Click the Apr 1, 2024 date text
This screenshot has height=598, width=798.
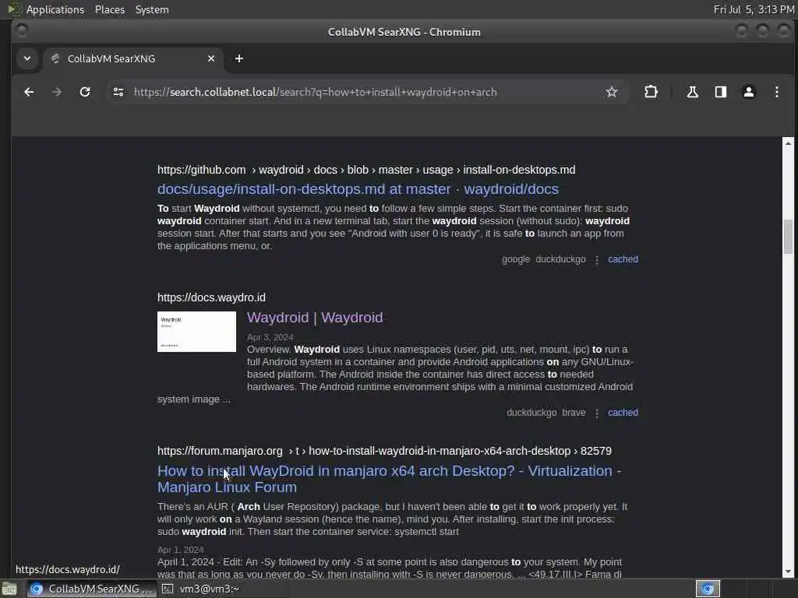pyautogui.click(x=181, y=550)
